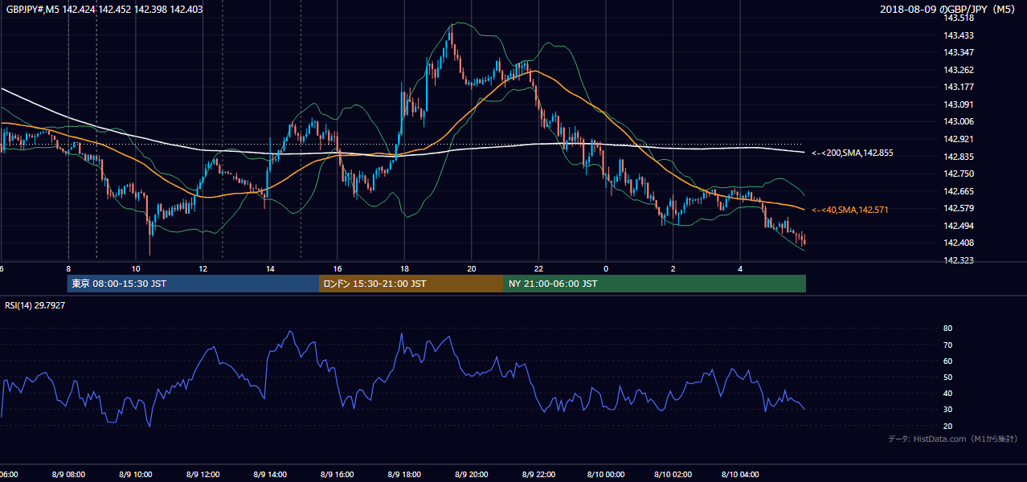Click price level 142.835 on the axis
1027x482 pixels.
(x=959, y=157)
